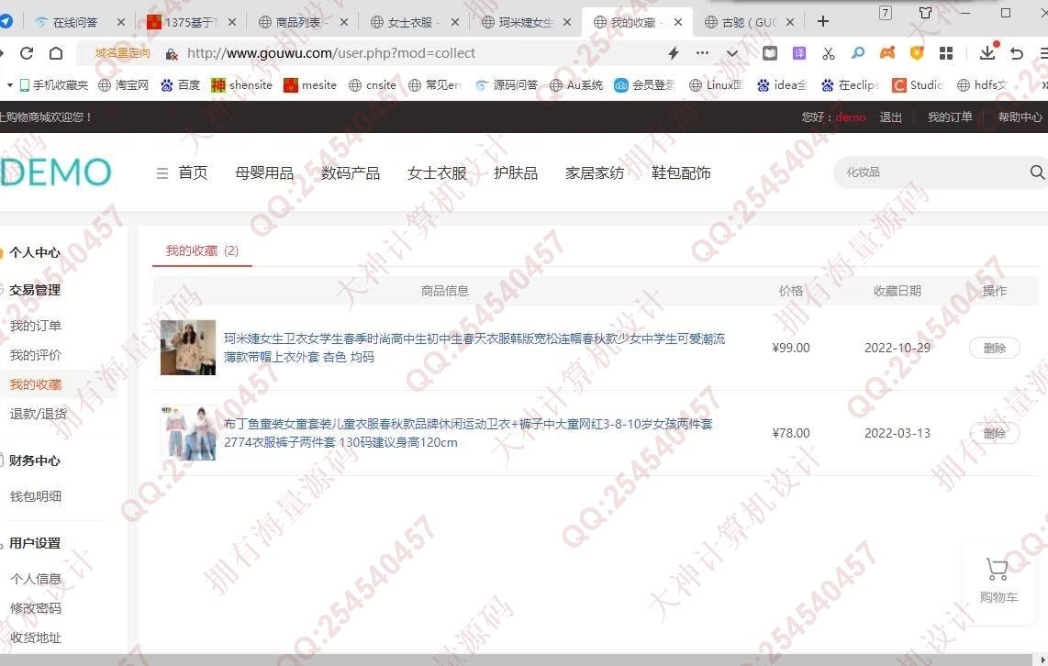Click the extensions grid icon in toolbar
Viewport: 1048px width, 666px height.
click(946, 53)
